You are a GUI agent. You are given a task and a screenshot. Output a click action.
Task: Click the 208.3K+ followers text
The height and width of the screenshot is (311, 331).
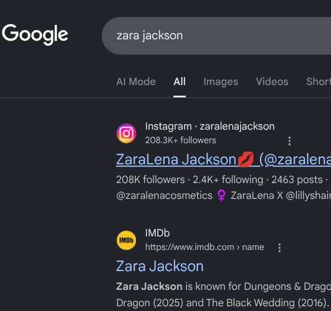coord(180,140)
